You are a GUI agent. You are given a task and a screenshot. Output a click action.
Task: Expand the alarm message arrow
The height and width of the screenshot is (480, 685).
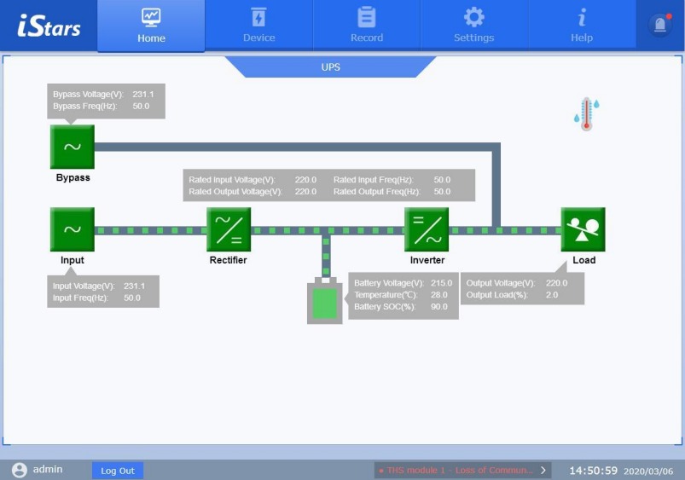pyautogui.click(x=543, y=470)
